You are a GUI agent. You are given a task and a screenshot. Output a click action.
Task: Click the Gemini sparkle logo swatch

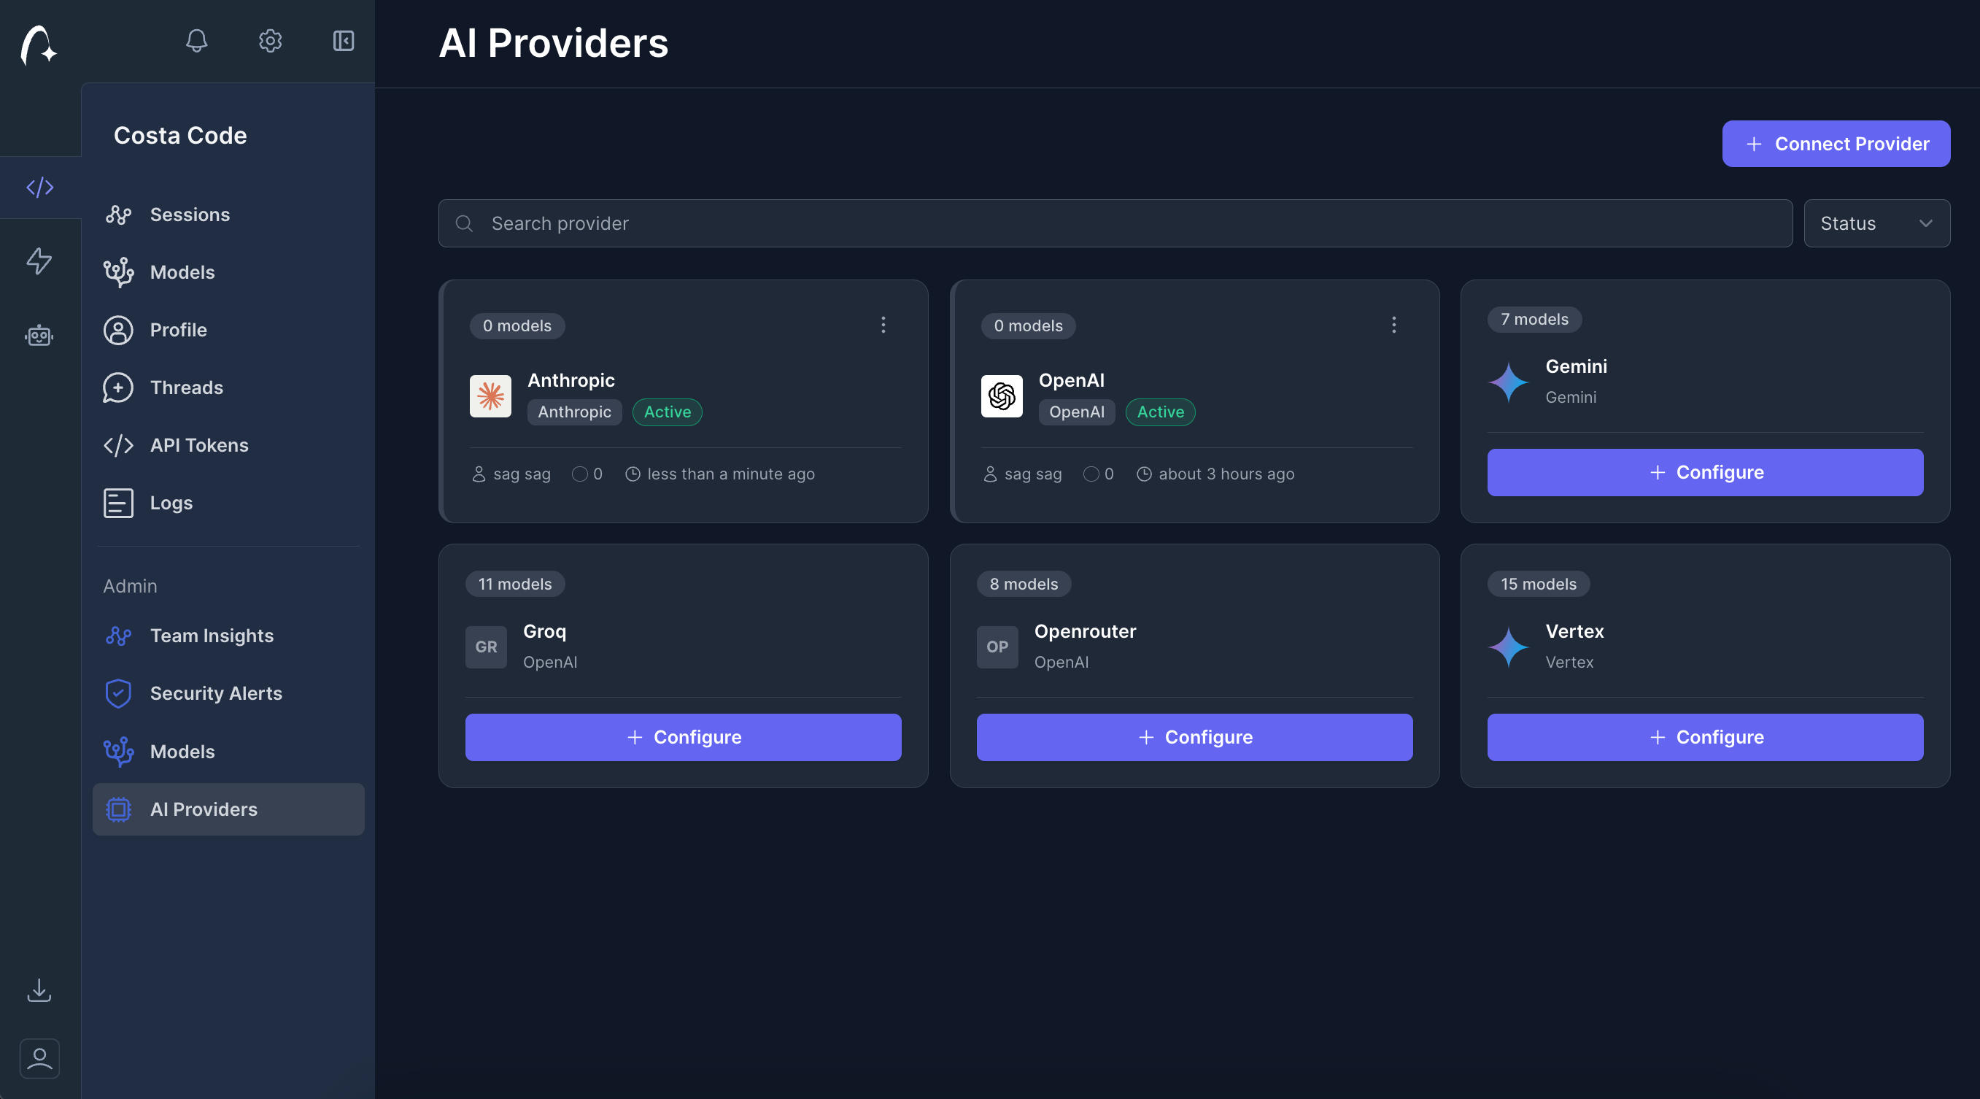[x=1509, y=382]
